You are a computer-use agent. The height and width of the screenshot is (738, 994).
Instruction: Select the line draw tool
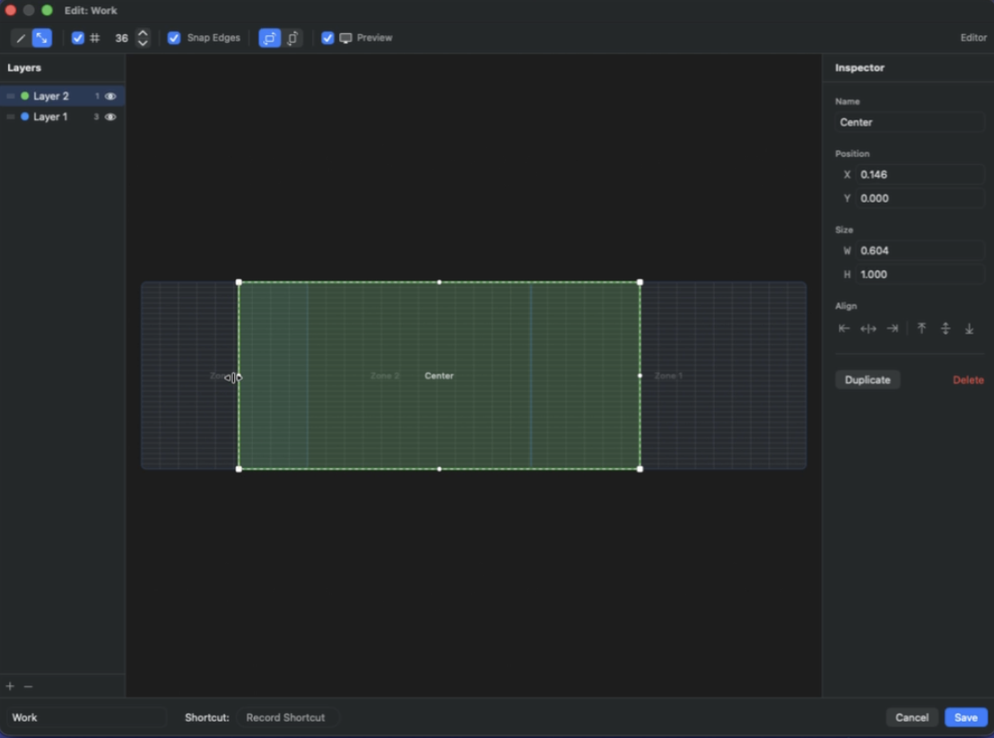pos(21,39)
